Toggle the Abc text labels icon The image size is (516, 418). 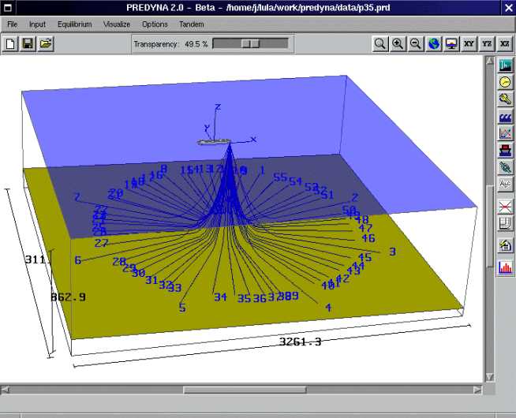tap(505, 185)
